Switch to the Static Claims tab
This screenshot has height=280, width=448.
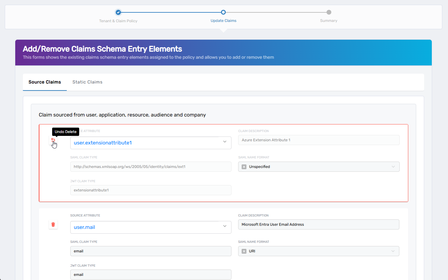click(87, 82)
